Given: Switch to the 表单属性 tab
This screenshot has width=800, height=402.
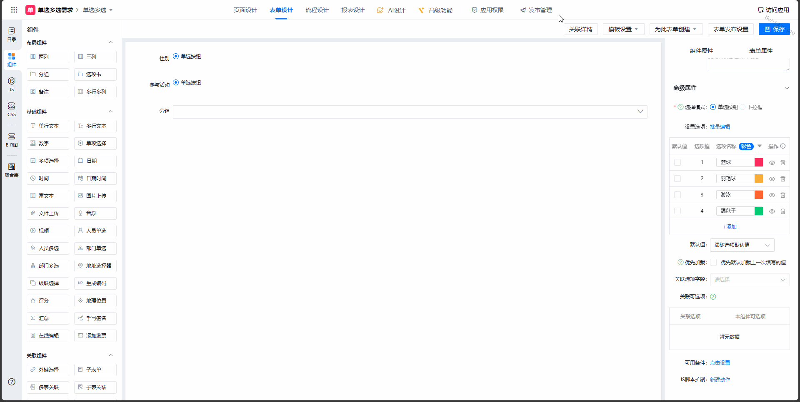Looking at the screenshot, I should [x=761, y=51].
